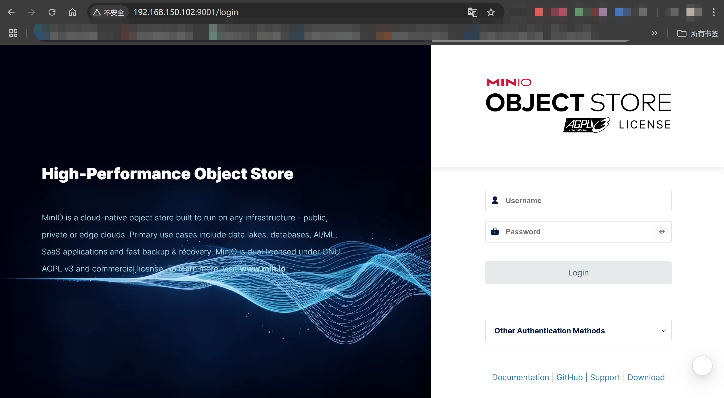The height and width of the screenshot is (398, 724).
Task: Open the 所有书签 bookmarks folder
Action: pos(698,33)
